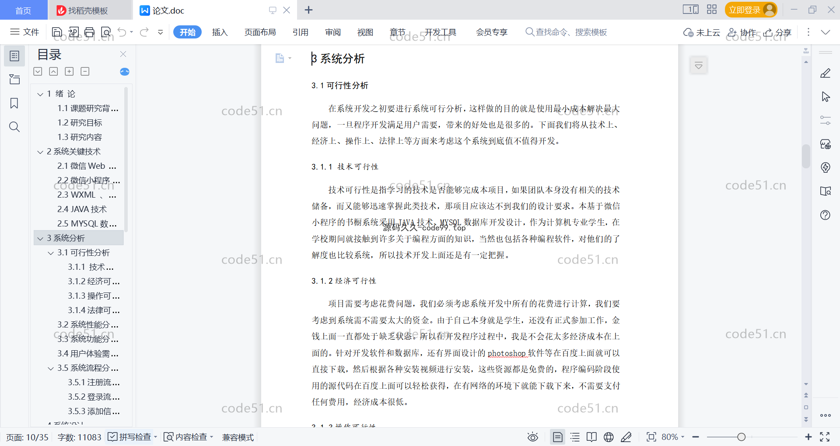
Task: Switch to the 插入 tab
Action: (x=220, y=32)
